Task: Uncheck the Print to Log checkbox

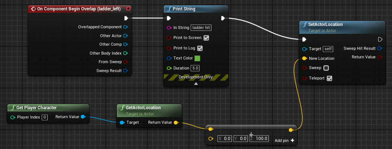Action: (x=200, y=48)
